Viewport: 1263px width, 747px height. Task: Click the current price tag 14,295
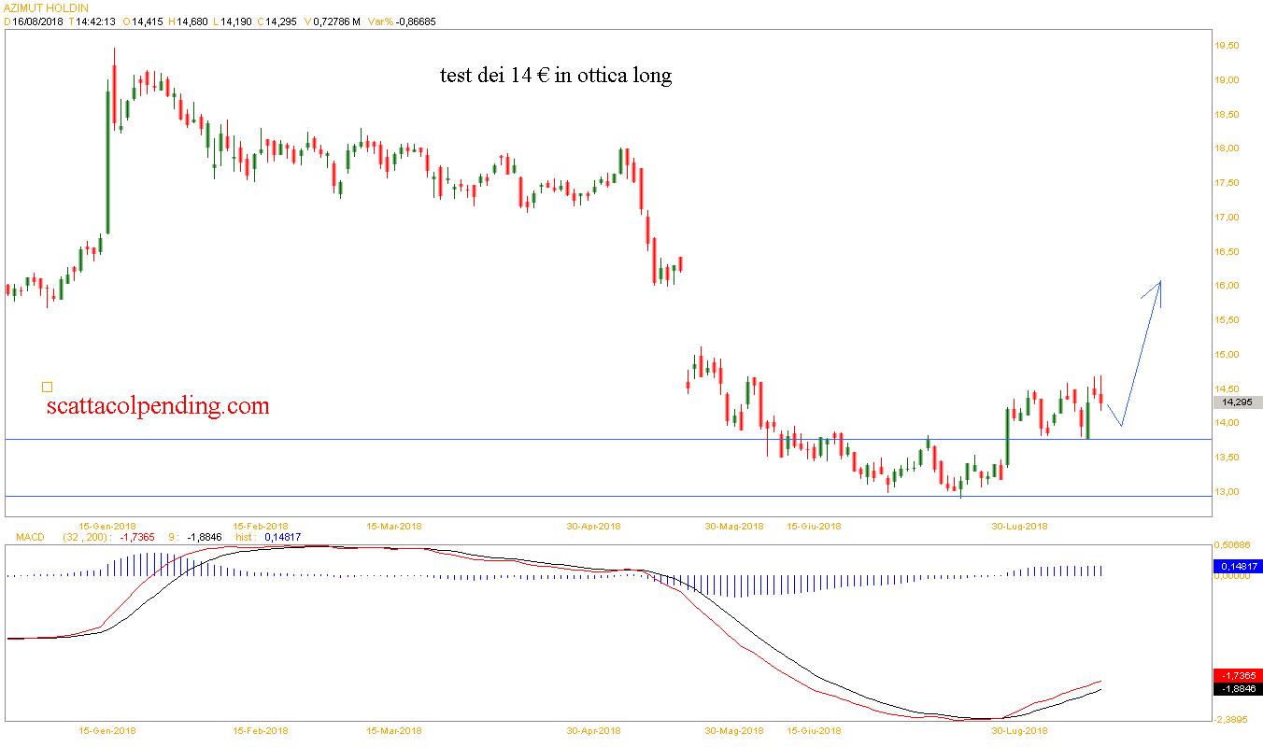(1236, 402)
